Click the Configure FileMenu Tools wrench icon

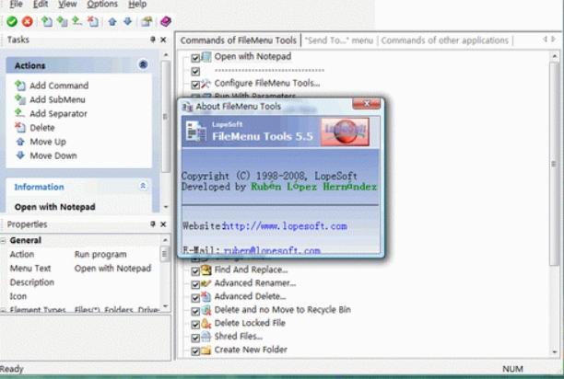point(206,84)
